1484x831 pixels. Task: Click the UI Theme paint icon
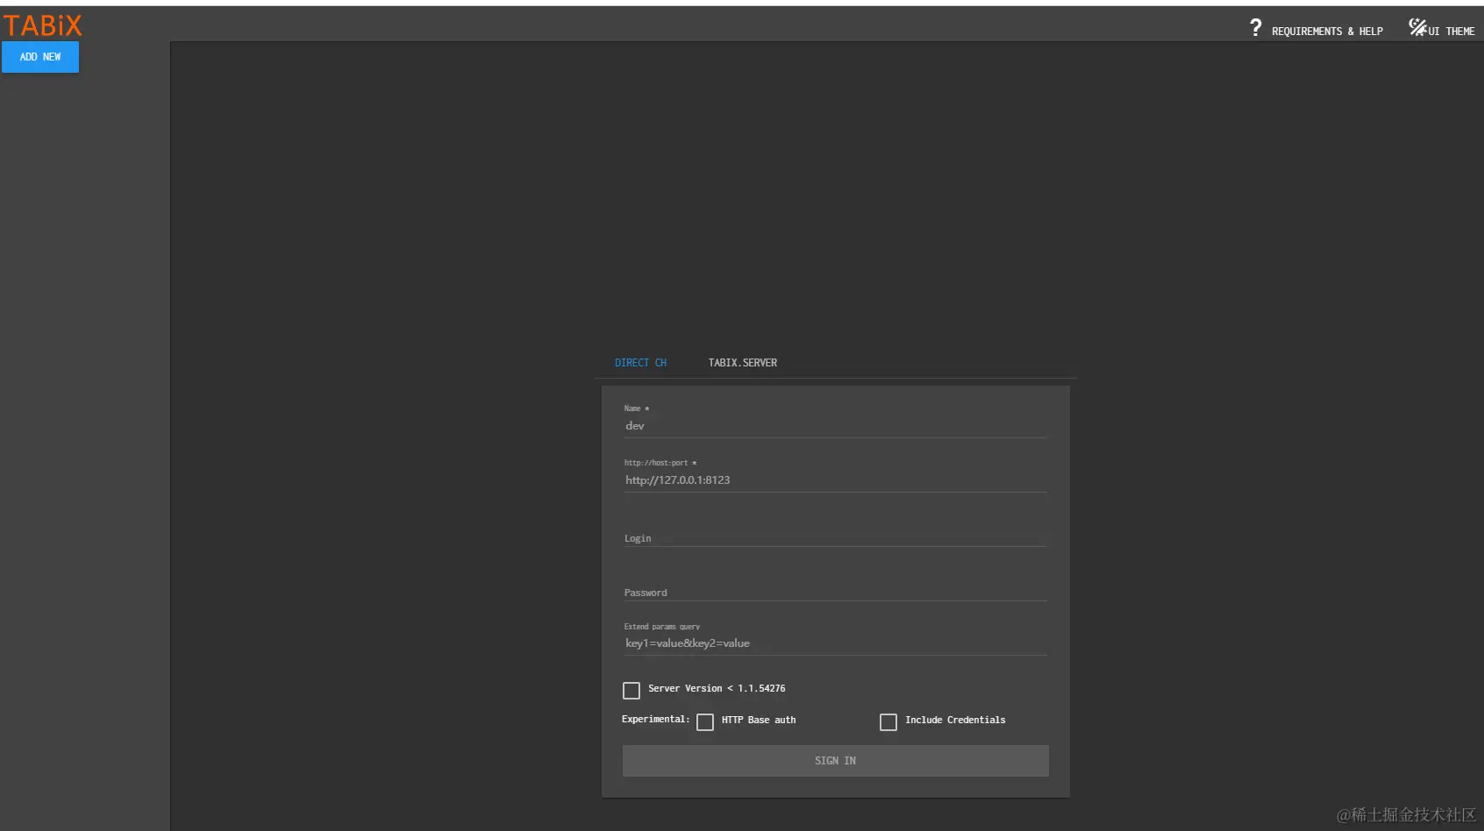tap(1416, 27)
